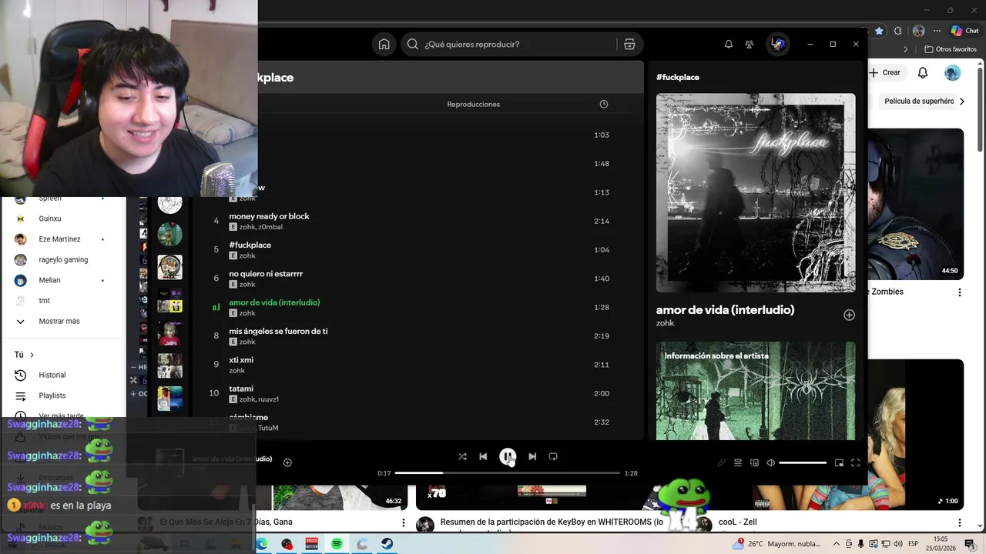This screenshot has width=986, height=554.
Task: Mute Spotify volume speaker icon
Action: coord(771,462)
